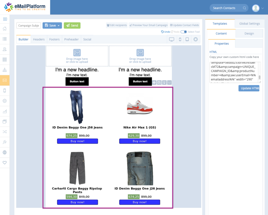Toggle the Select Tool switch

[184, 32]
